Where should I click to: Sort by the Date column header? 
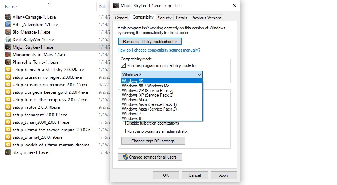tap(104, 7)
